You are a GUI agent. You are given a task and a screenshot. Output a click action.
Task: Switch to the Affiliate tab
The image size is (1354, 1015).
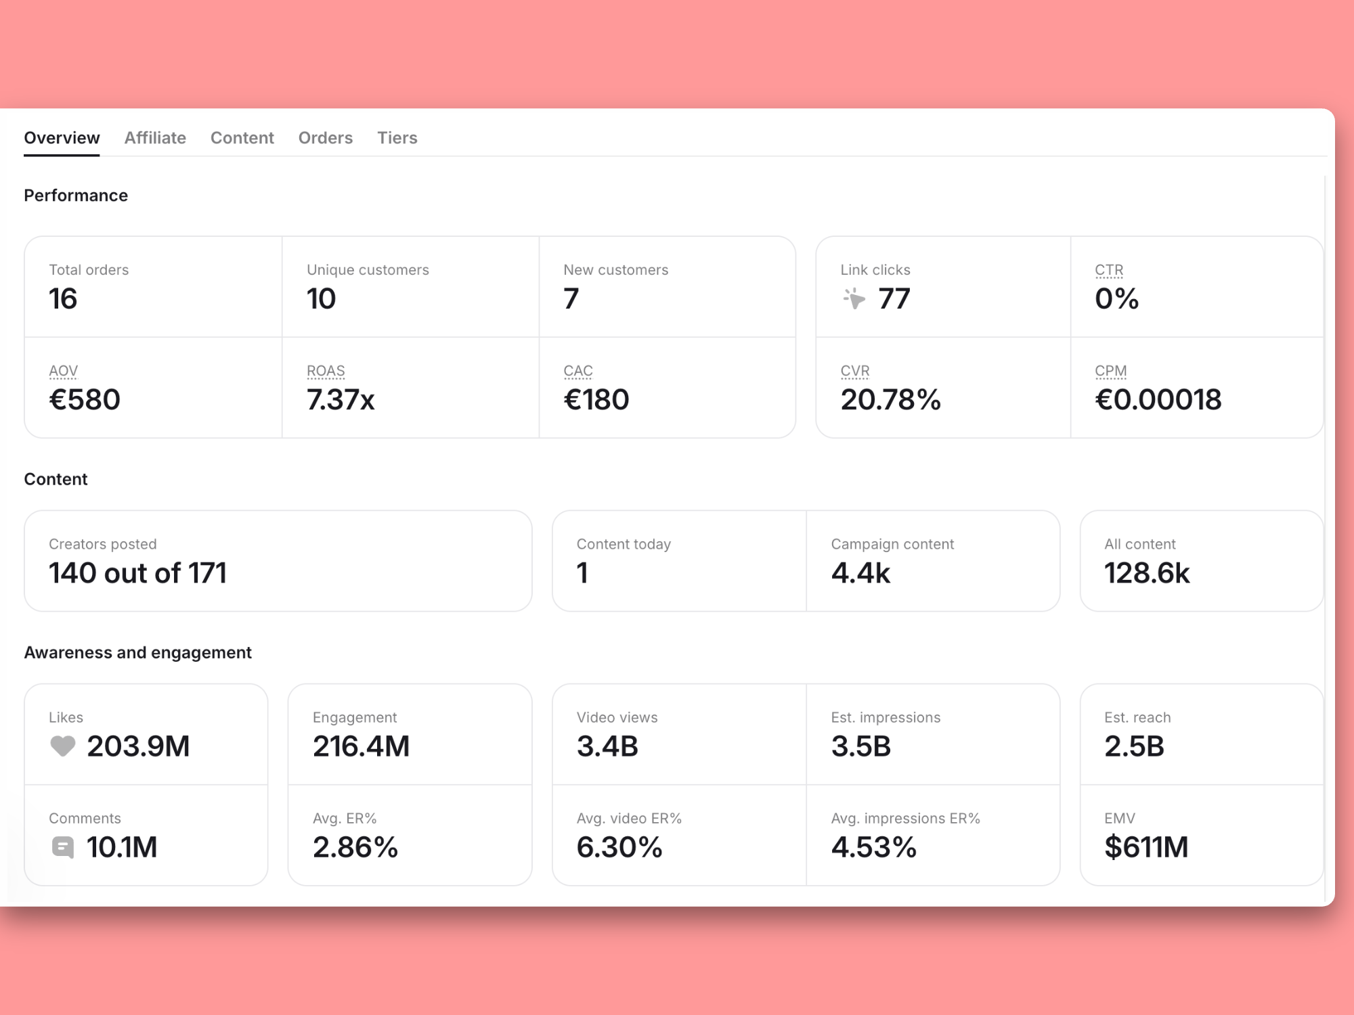pyautogui.click(x=155, y=138)
